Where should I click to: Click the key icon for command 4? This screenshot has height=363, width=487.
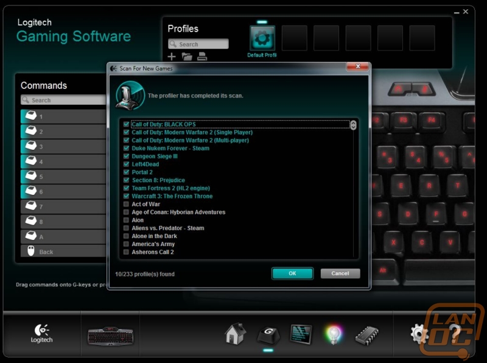click(31, 161)
